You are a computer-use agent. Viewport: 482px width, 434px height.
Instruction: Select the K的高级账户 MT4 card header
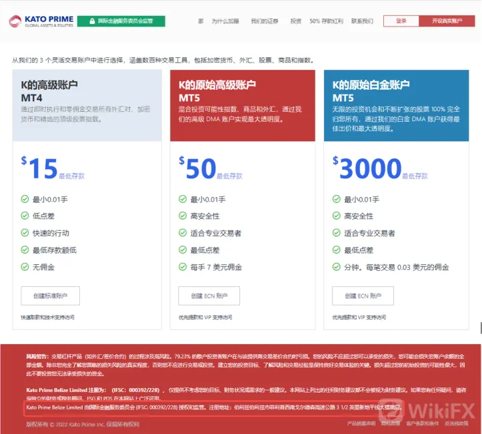87,106
